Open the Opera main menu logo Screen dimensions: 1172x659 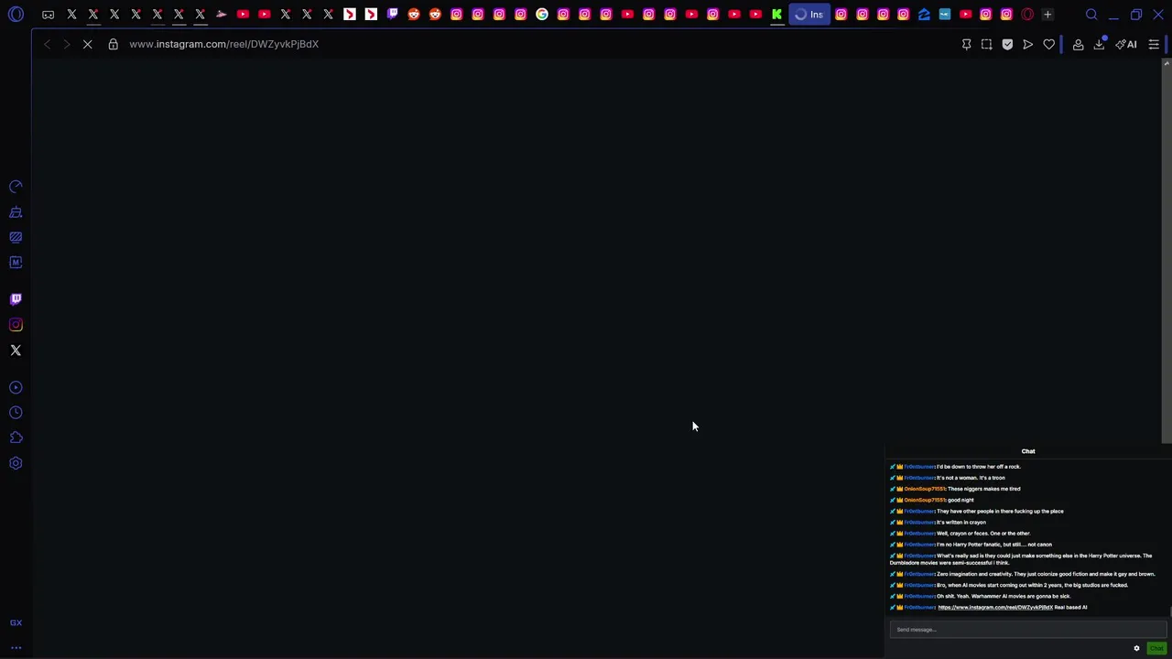click(x=16, y=15)
